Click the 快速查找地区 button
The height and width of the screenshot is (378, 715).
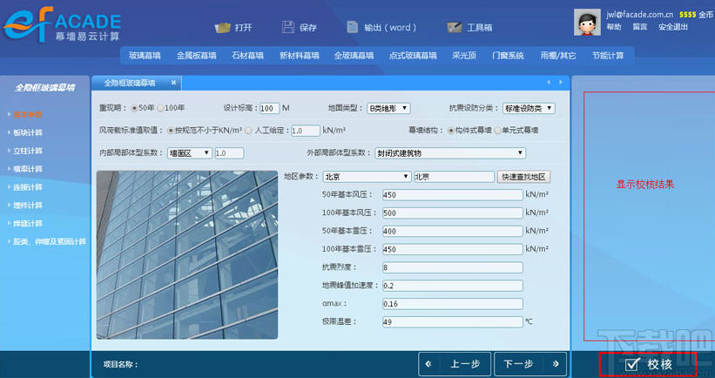pos(523,177)
